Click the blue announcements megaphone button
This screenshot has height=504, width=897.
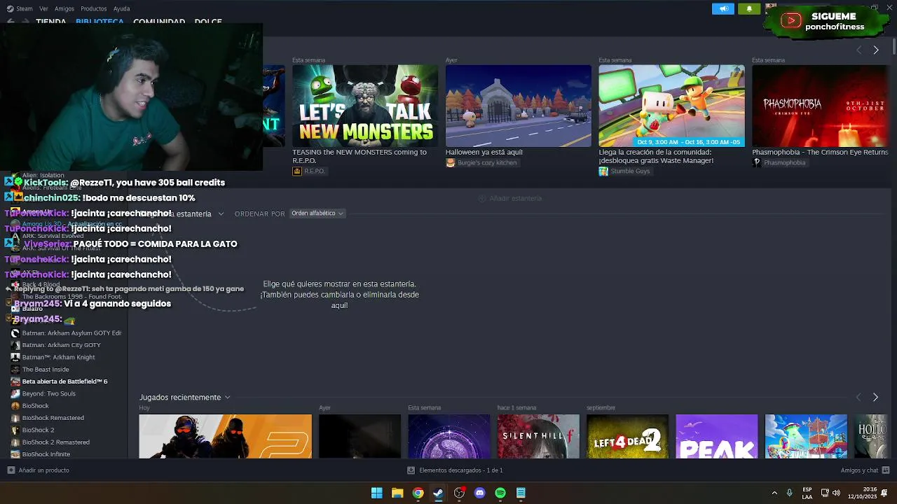pyautogui.click(x=723, y=8)
